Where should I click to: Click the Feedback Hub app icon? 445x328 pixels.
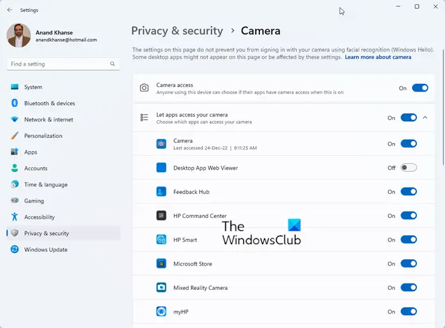pos(161,191)
